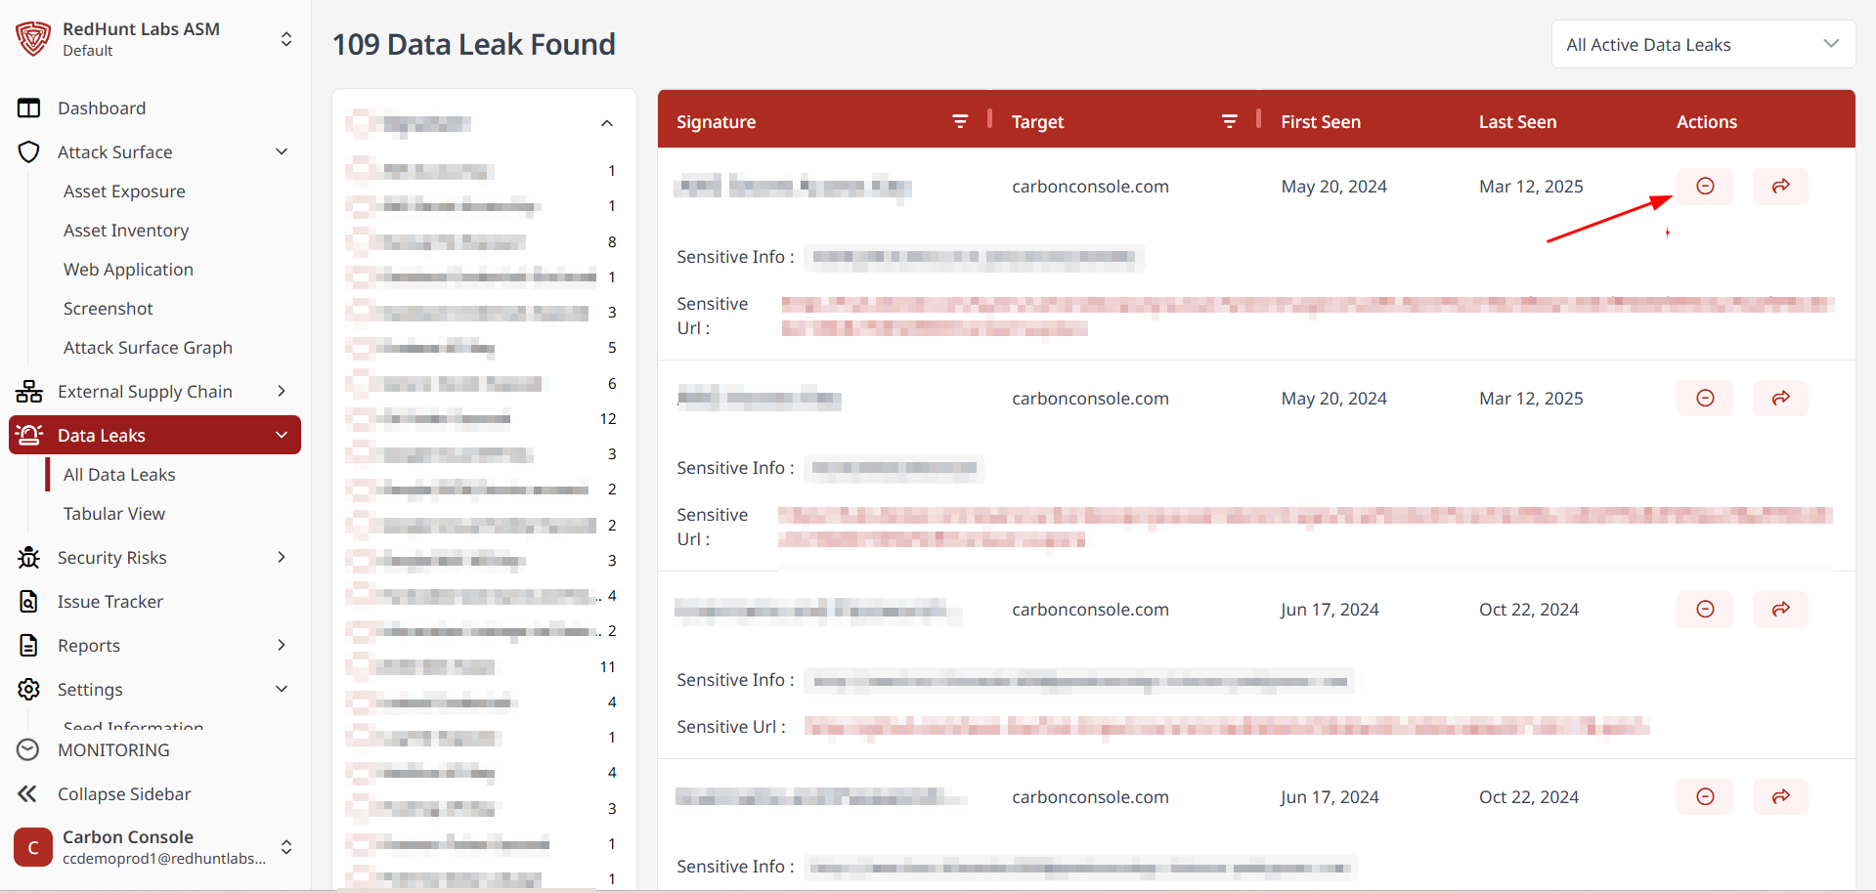Click the Attack Surface shield icon

29,152
